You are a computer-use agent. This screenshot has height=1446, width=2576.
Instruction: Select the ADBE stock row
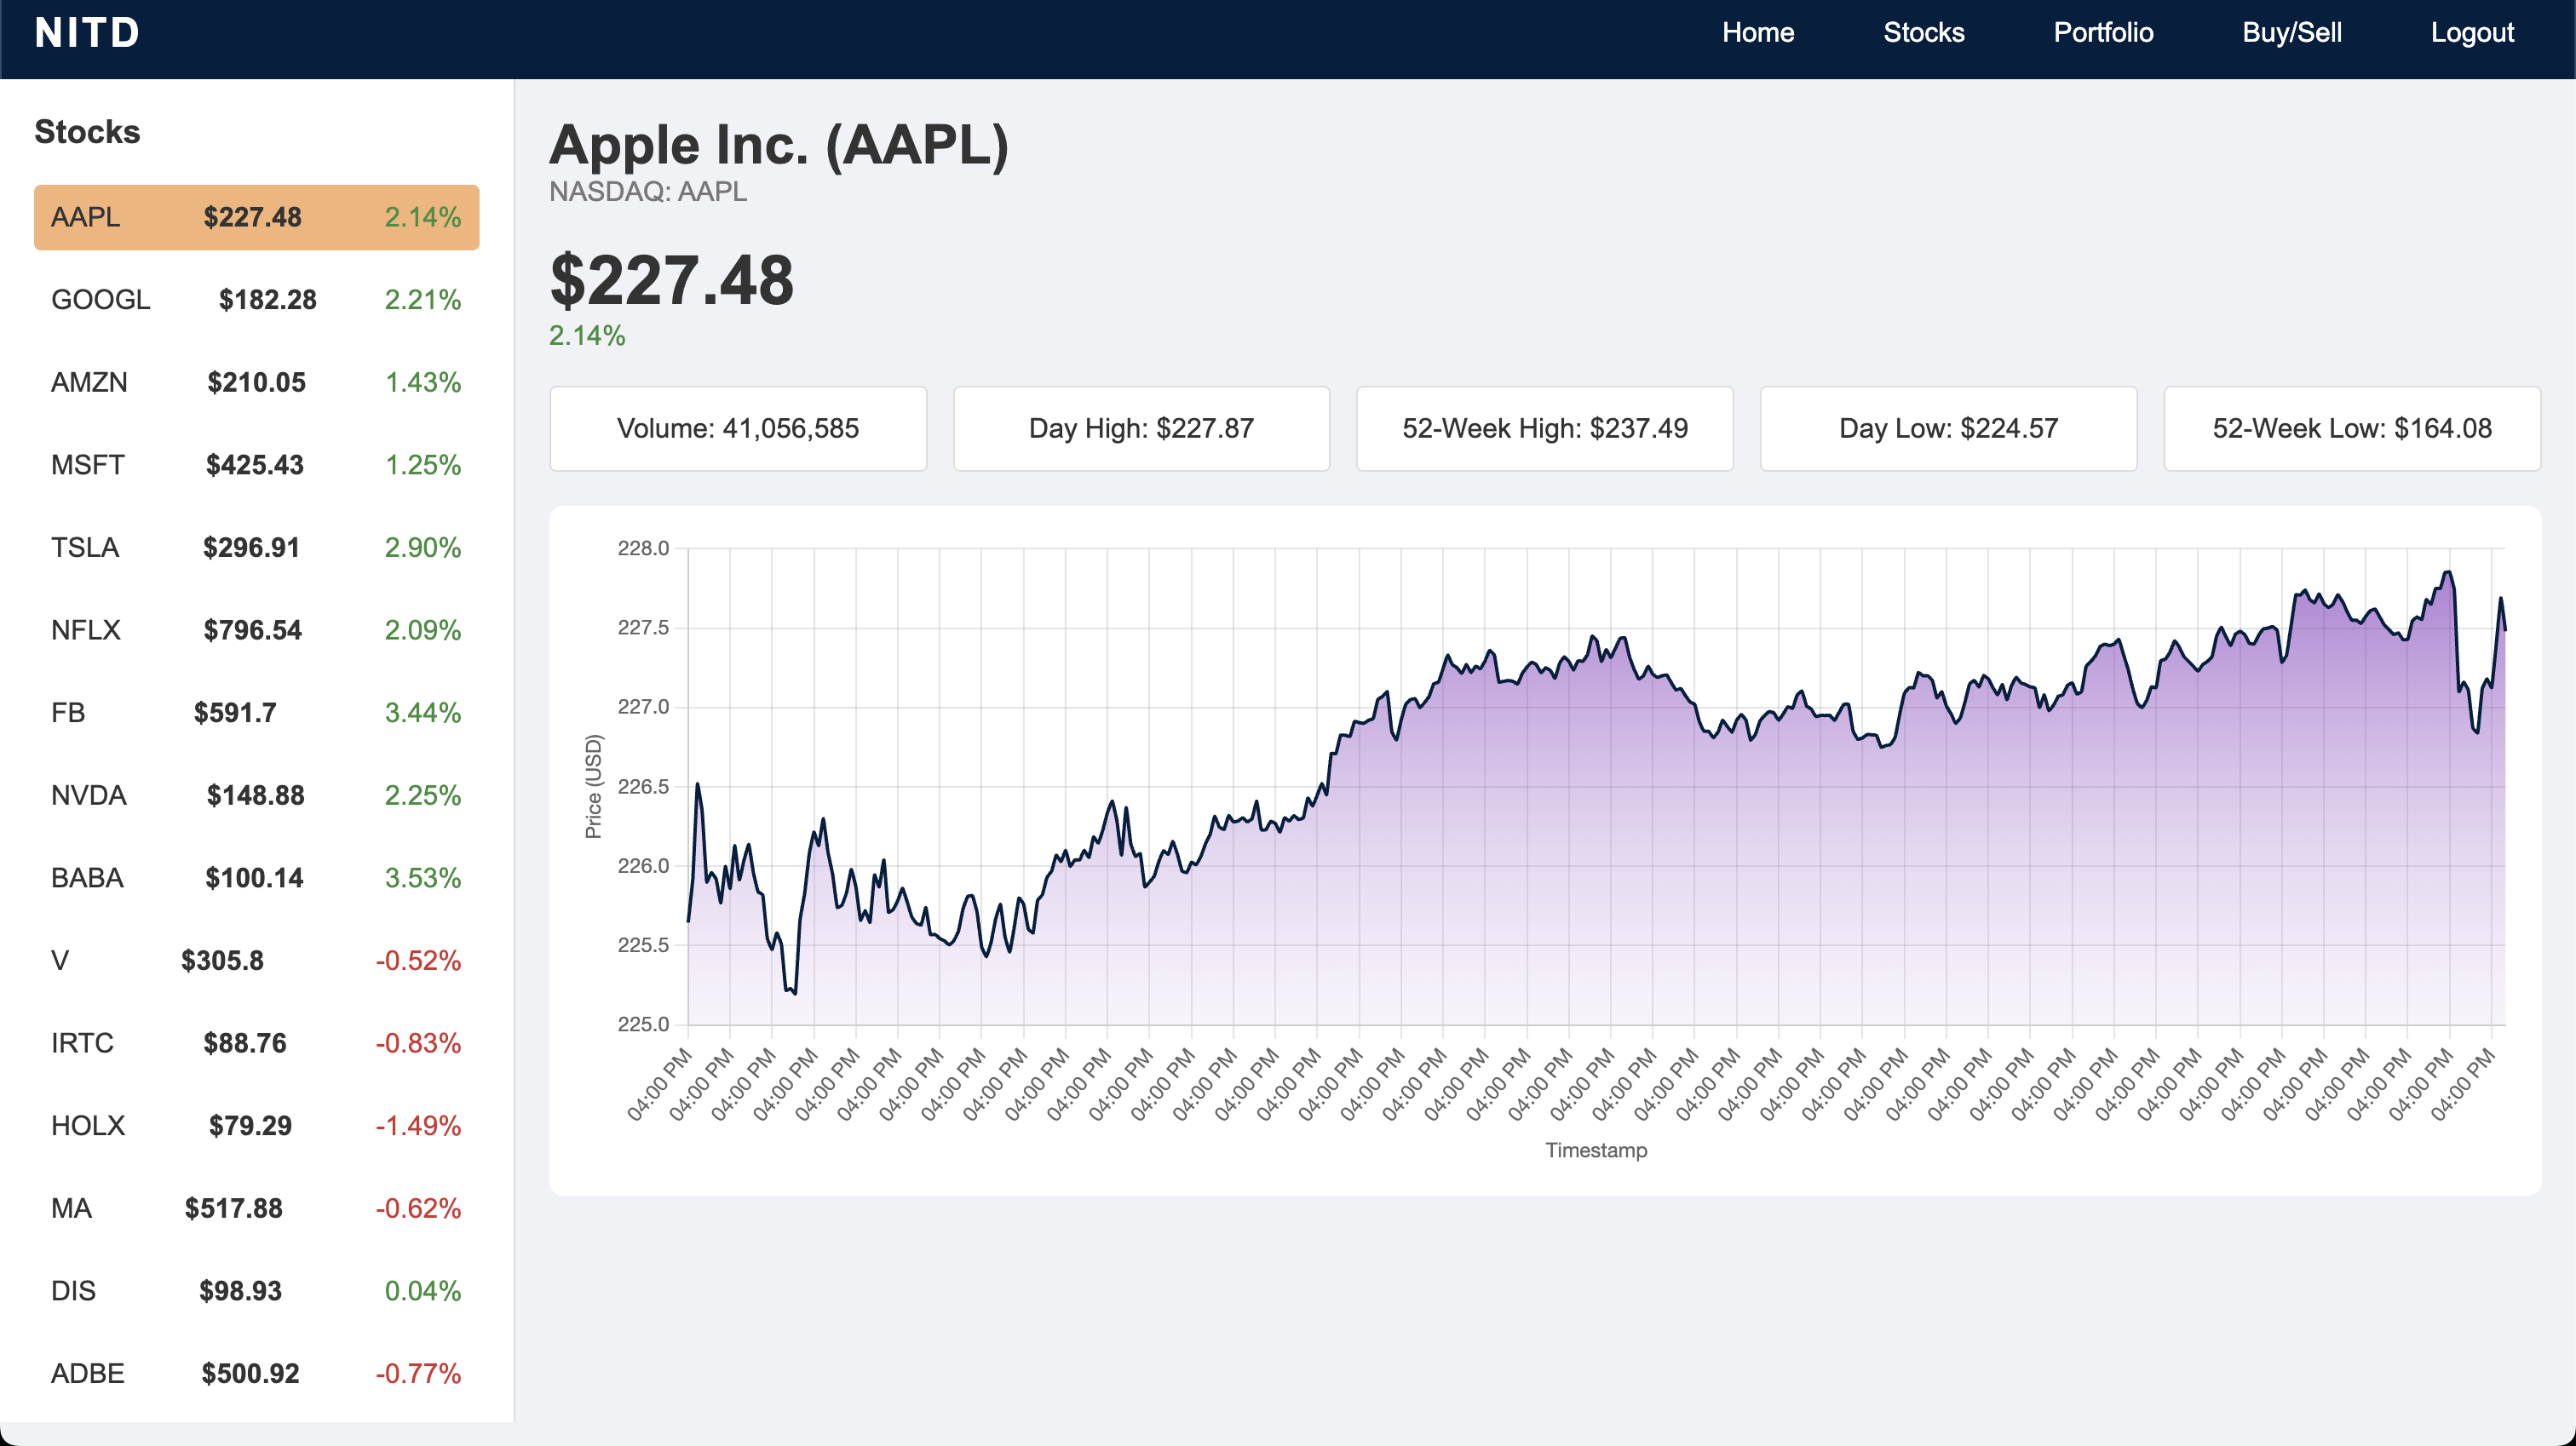point(256,1373)
